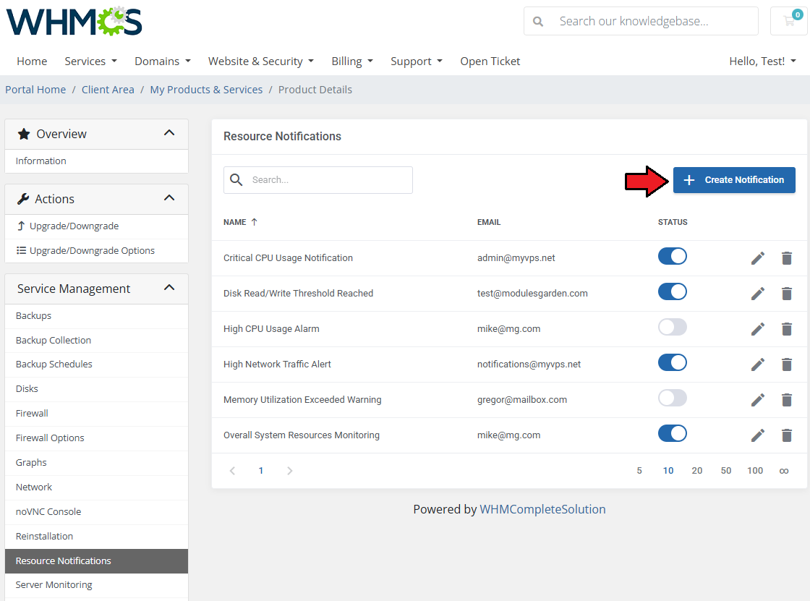Go to Home in the navigation bar
This screenshot has height=601, width=810.
32,61
